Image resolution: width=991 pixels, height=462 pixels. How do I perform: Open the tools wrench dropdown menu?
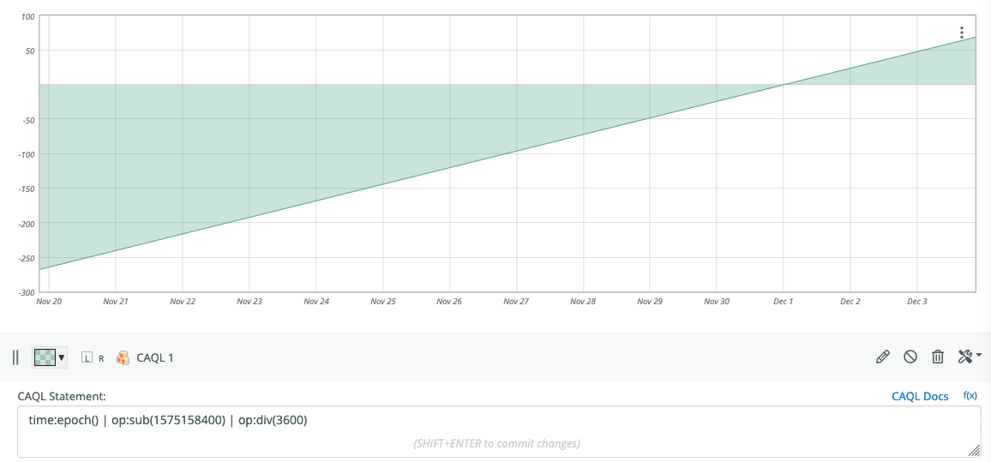(x=970, y=357)
